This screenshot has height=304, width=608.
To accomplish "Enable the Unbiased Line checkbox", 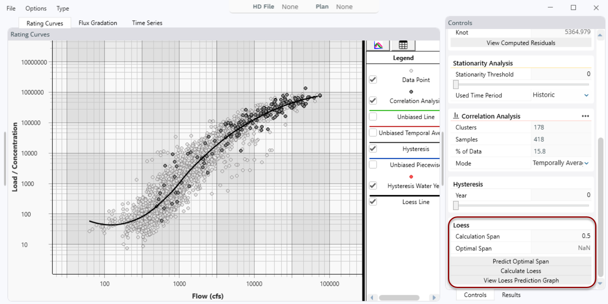I will click(x=373, y=117).
